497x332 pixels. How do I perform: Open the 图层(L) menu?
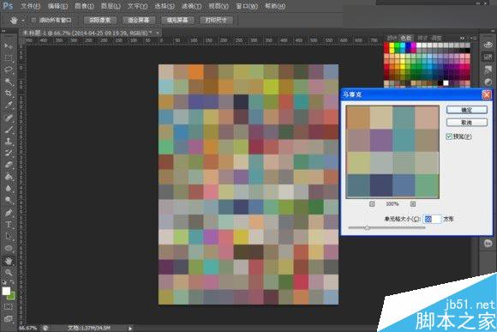(x=111, y=6)
